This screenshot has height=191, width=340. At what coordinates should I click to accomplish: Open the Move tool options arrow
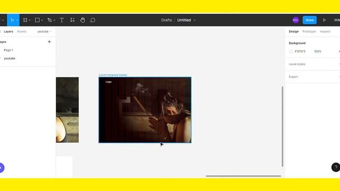(17, 20)
